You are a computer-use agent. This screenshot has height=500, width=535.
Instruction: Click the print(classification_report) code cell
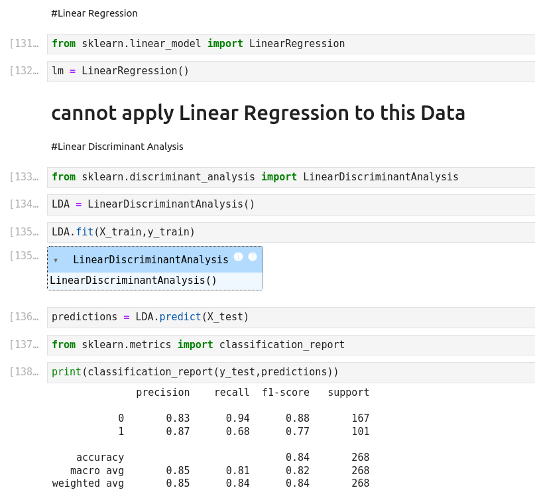(290, 372)
